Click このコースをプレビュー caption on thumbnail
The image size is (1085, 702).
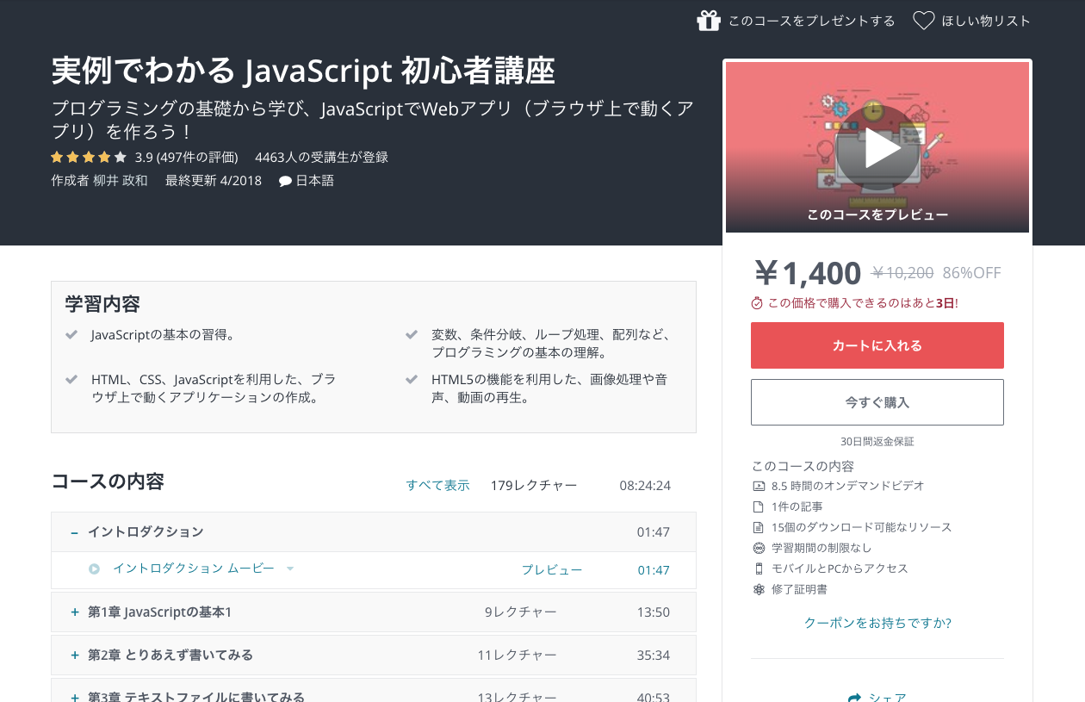[x=877, y=214]
